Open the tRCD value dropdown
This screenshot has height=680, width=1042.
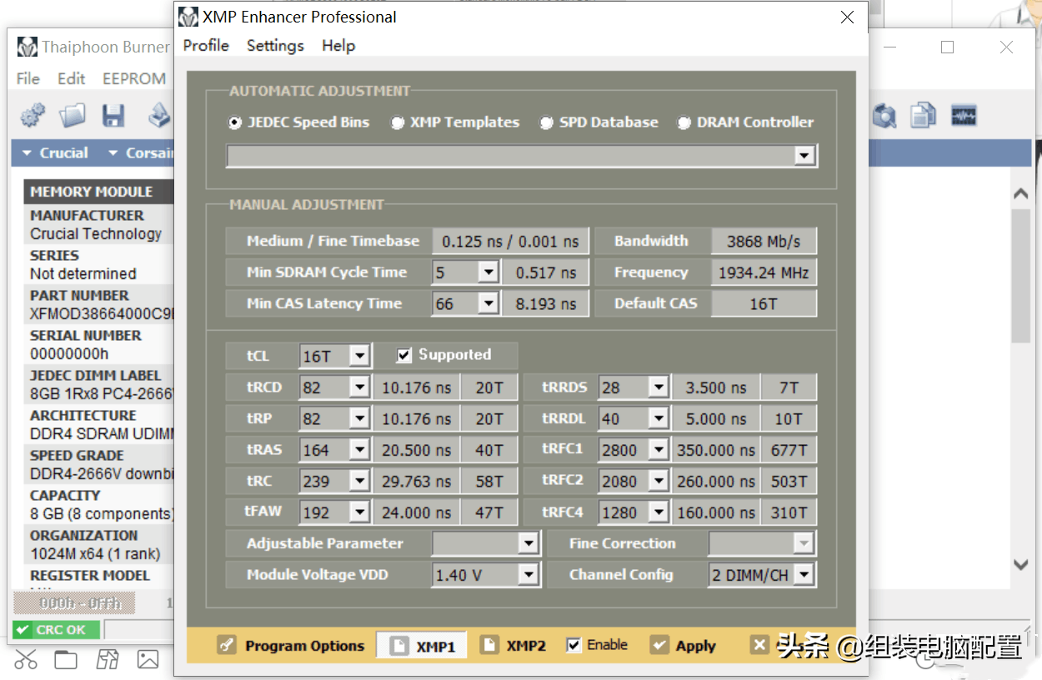click(x=359, y=387)
